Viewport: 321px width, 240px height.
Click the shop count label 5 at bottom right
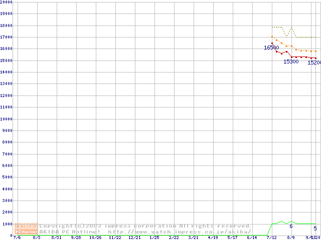[x=315, y=228]
